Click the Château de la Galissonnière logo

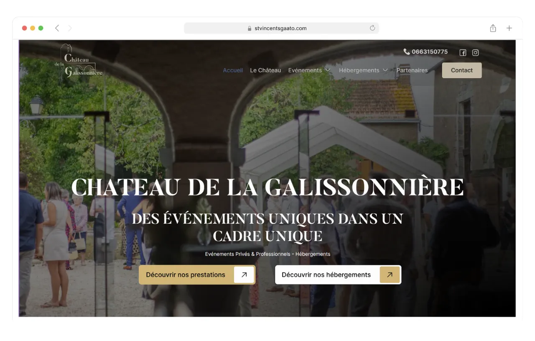point(78,61)
